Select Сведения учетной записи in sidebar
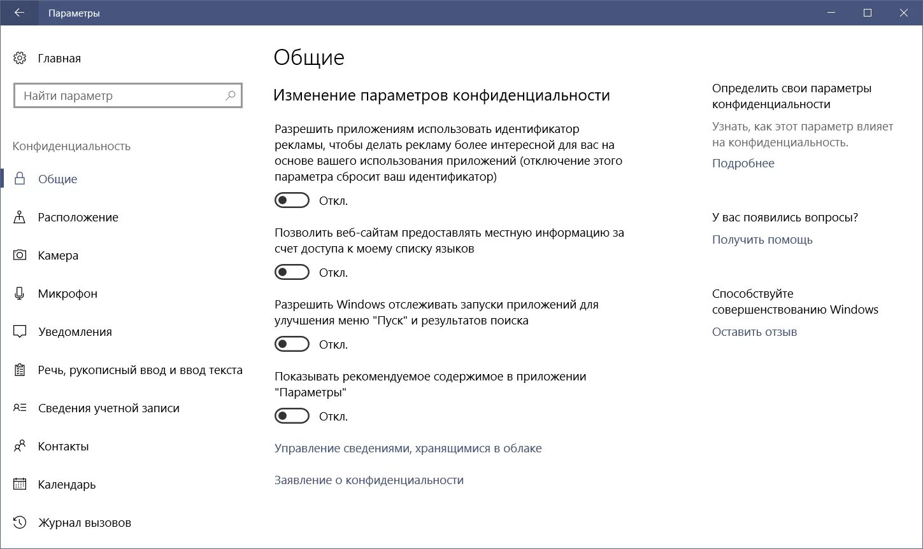923x549 pixels. (x=108, y=408)
